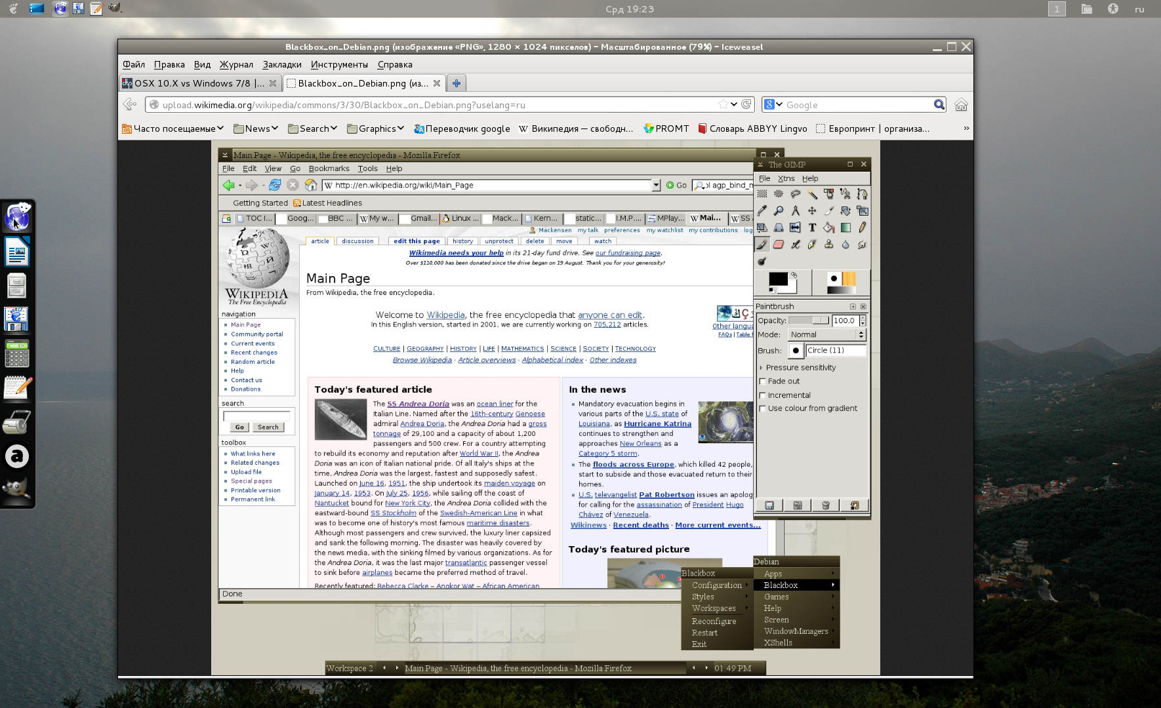Open the 'Правка' menu in Iceweasel
This screenshot has height=708, width=1161.
169,64
